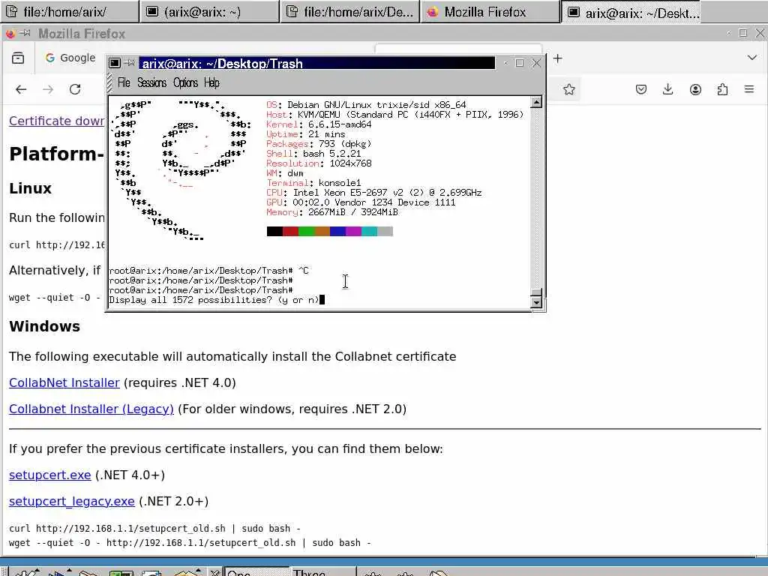Switch to '(arix@arix: ~)' taskbar window
Viewport: 768px width, 576px height.
point(209,12)
